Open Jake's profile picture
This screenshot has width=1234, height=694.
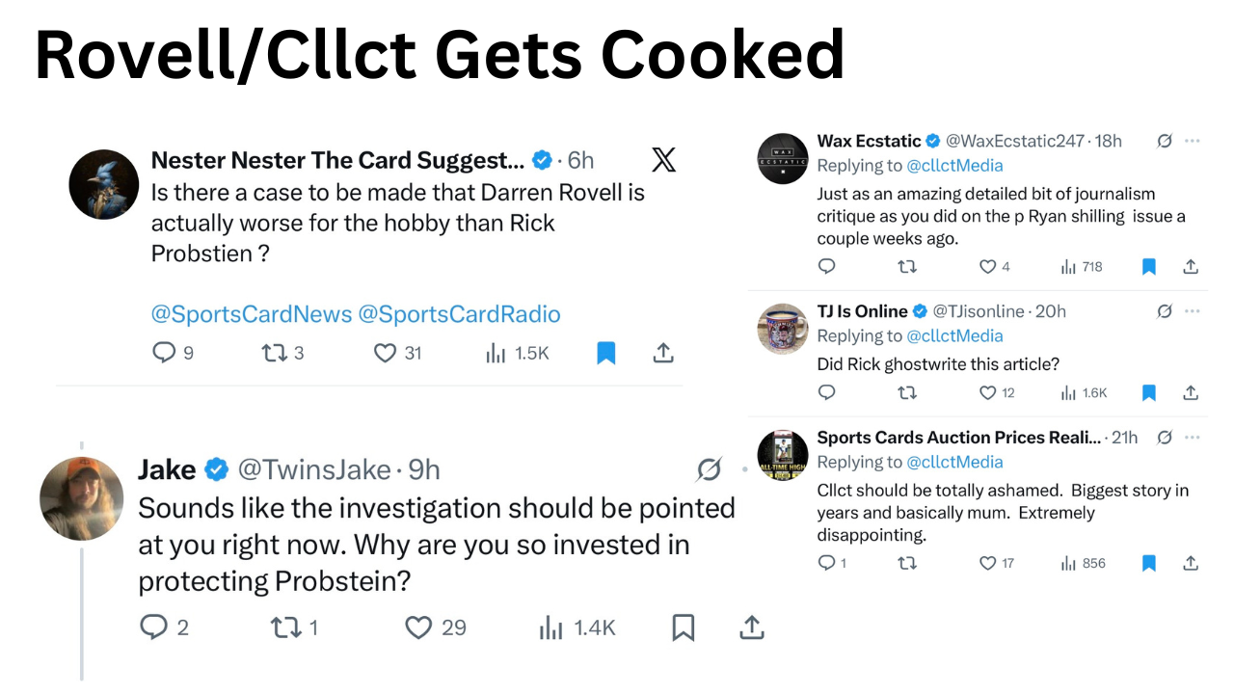tap(82, 498)
